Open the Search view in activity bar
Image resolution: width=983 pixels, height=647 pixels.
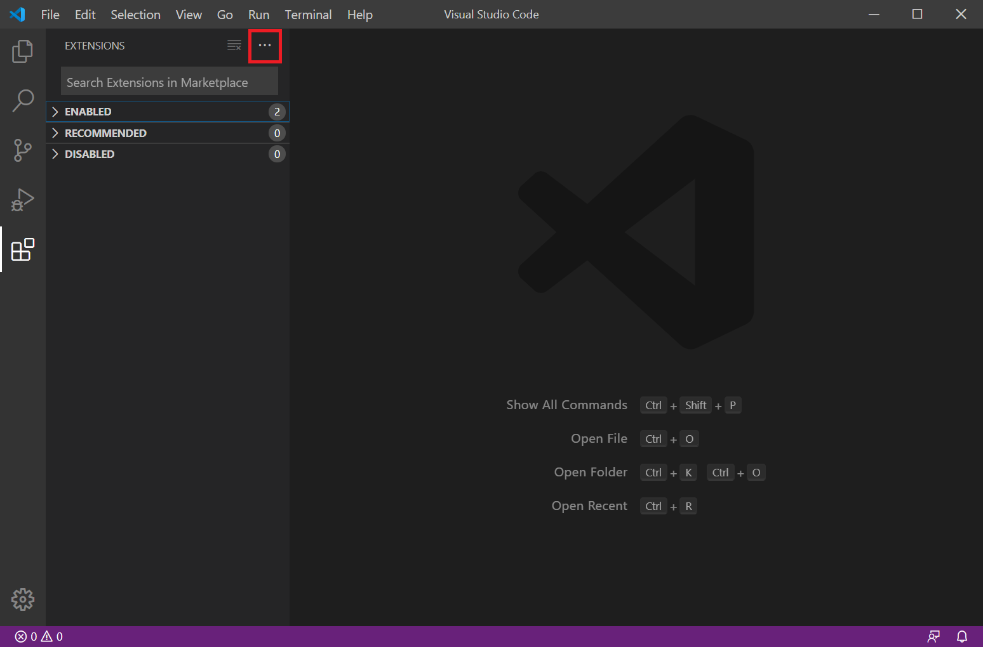[x=23, y=101]
